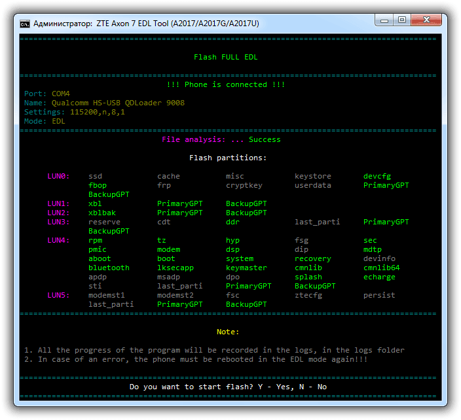
Task: Click the 'modemst1' partition name
Action: click(x=107, y=295)
